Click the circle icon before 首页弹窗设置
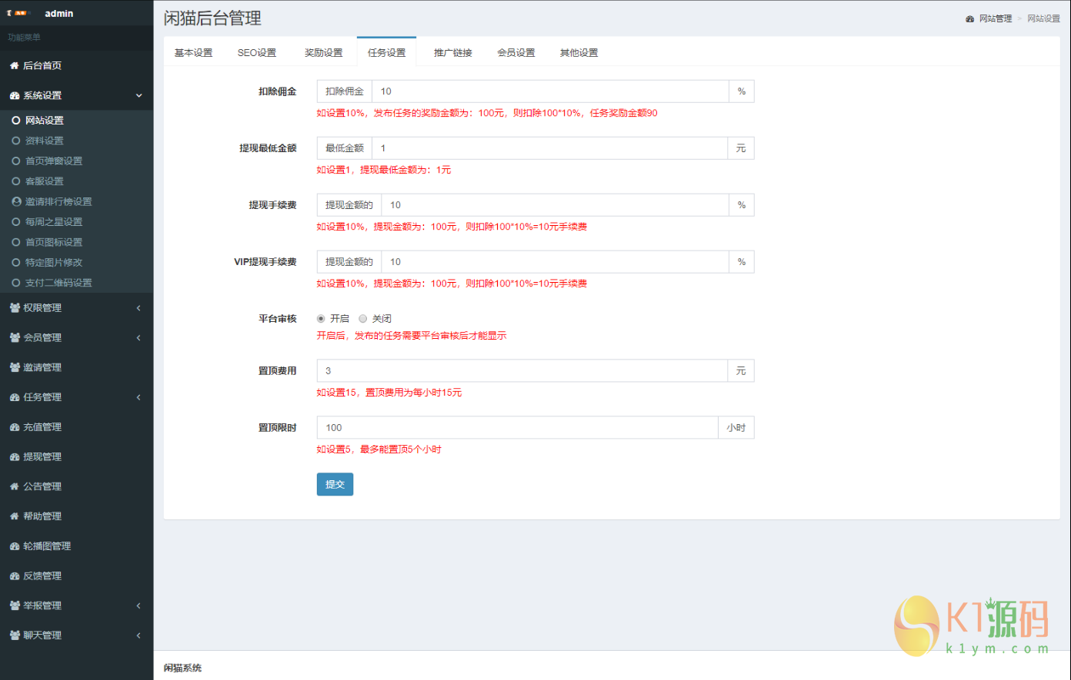The image size is (1071, 680). tap(16, 161)
